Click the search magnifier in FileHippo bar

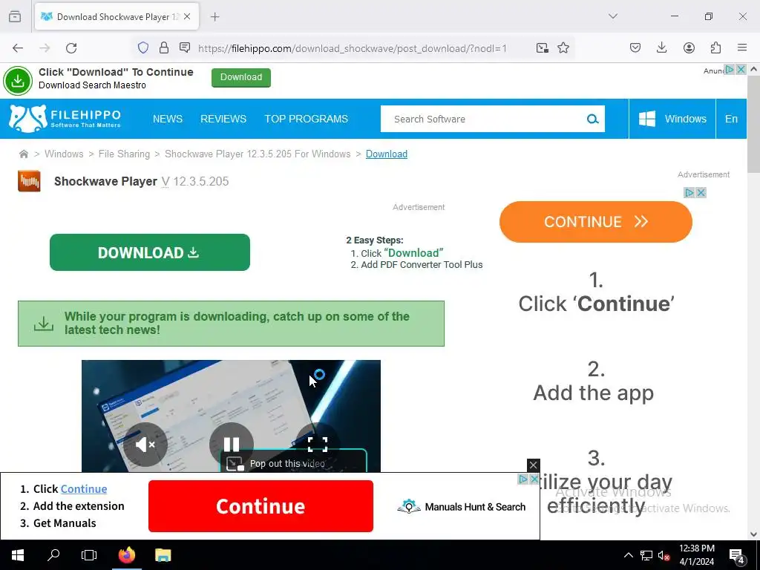(x=592, y=119)
